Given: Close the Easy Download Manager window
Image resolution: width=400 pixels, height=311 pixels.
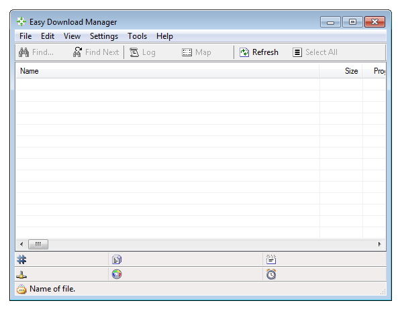Looking at the screenshot, I should 374,22.
